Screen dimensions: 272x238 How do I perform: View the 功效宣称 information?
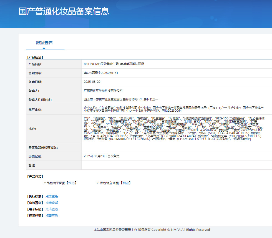point(52,203)
